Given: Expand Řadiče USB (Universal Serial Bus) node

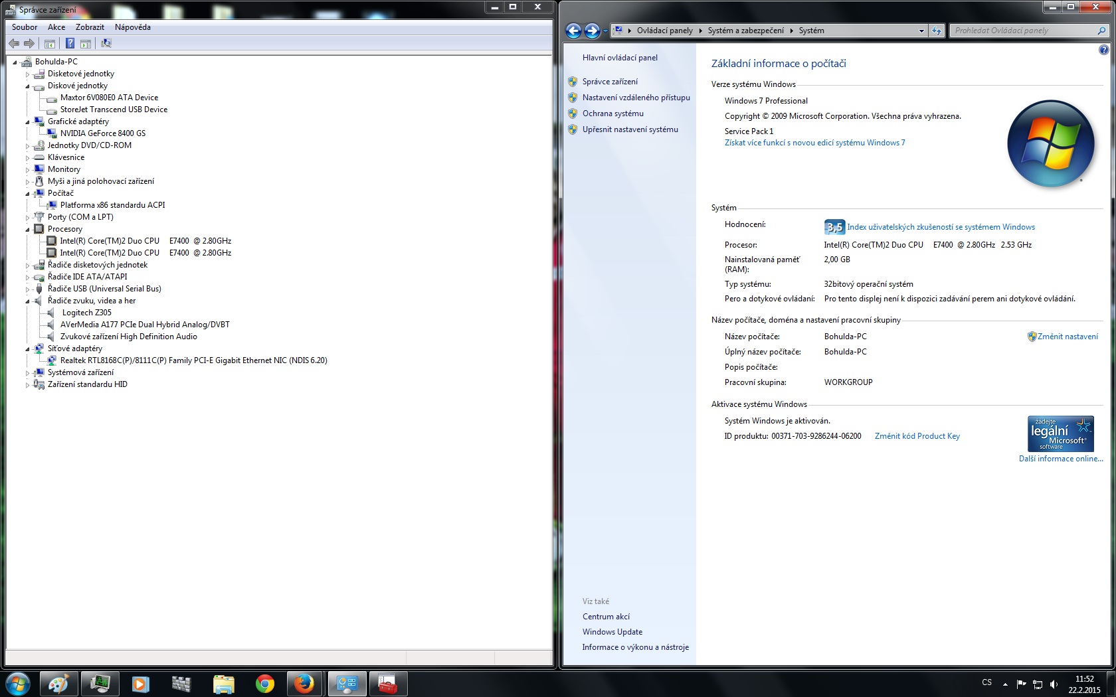Looking at the screenshot, I should click(x=27, y=289).
